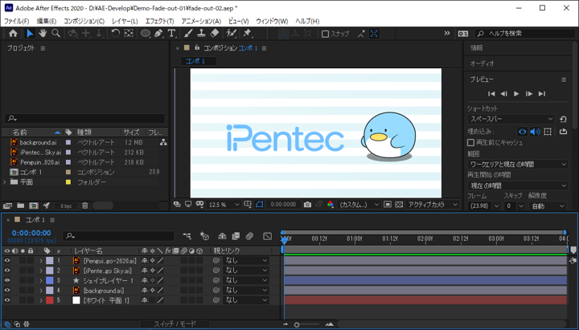579x330 pixels.
Task: Click the Project panel search field
Action: tap(85, 118)
